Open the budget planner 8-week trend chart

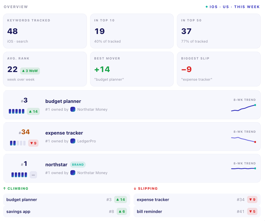244,108
